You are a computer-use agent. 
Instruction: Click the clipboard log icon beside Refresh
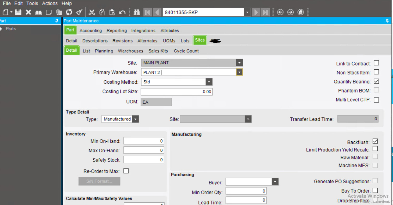[59, 12]
